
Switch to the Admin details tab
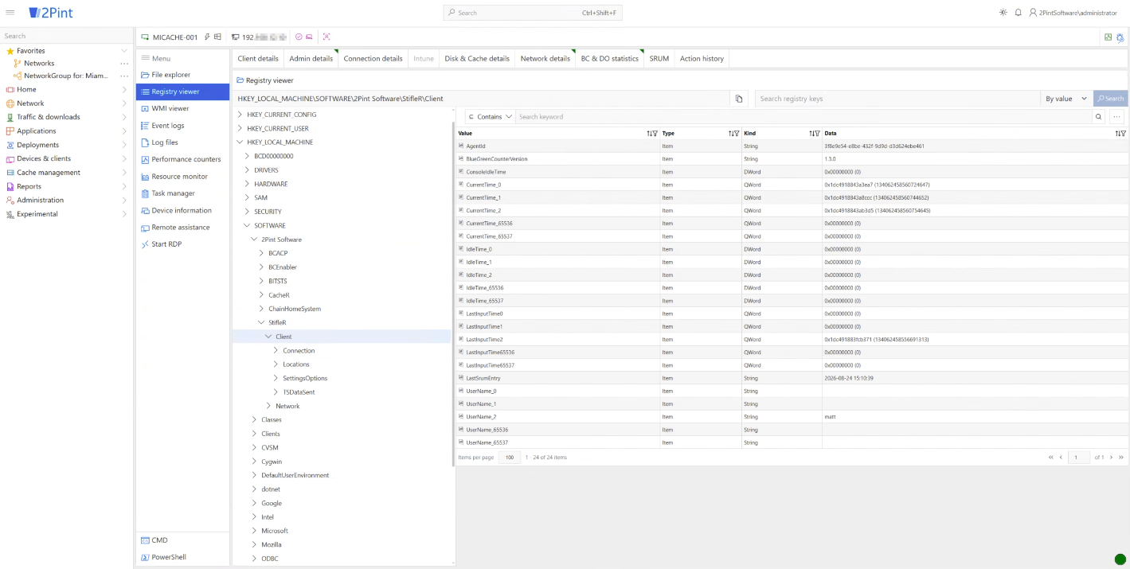[x=311, y=59]
